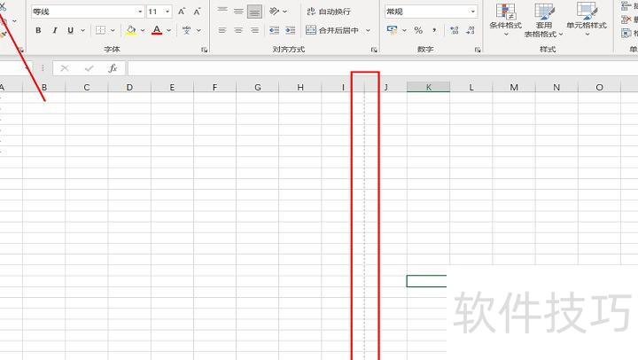The image size is (638, 360).
Task: Select column M header
Action: [514, 87]
